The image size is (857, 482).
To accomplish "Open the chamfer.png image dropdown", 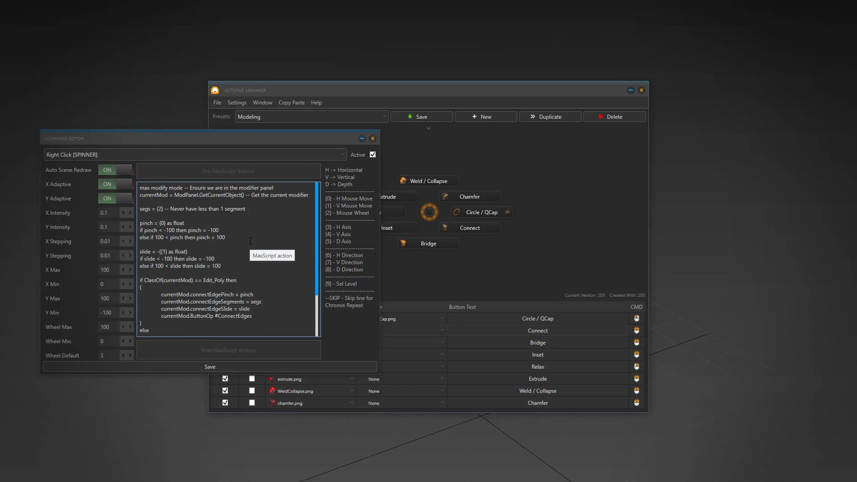I will pyautogui.click(x=311, y=403).
